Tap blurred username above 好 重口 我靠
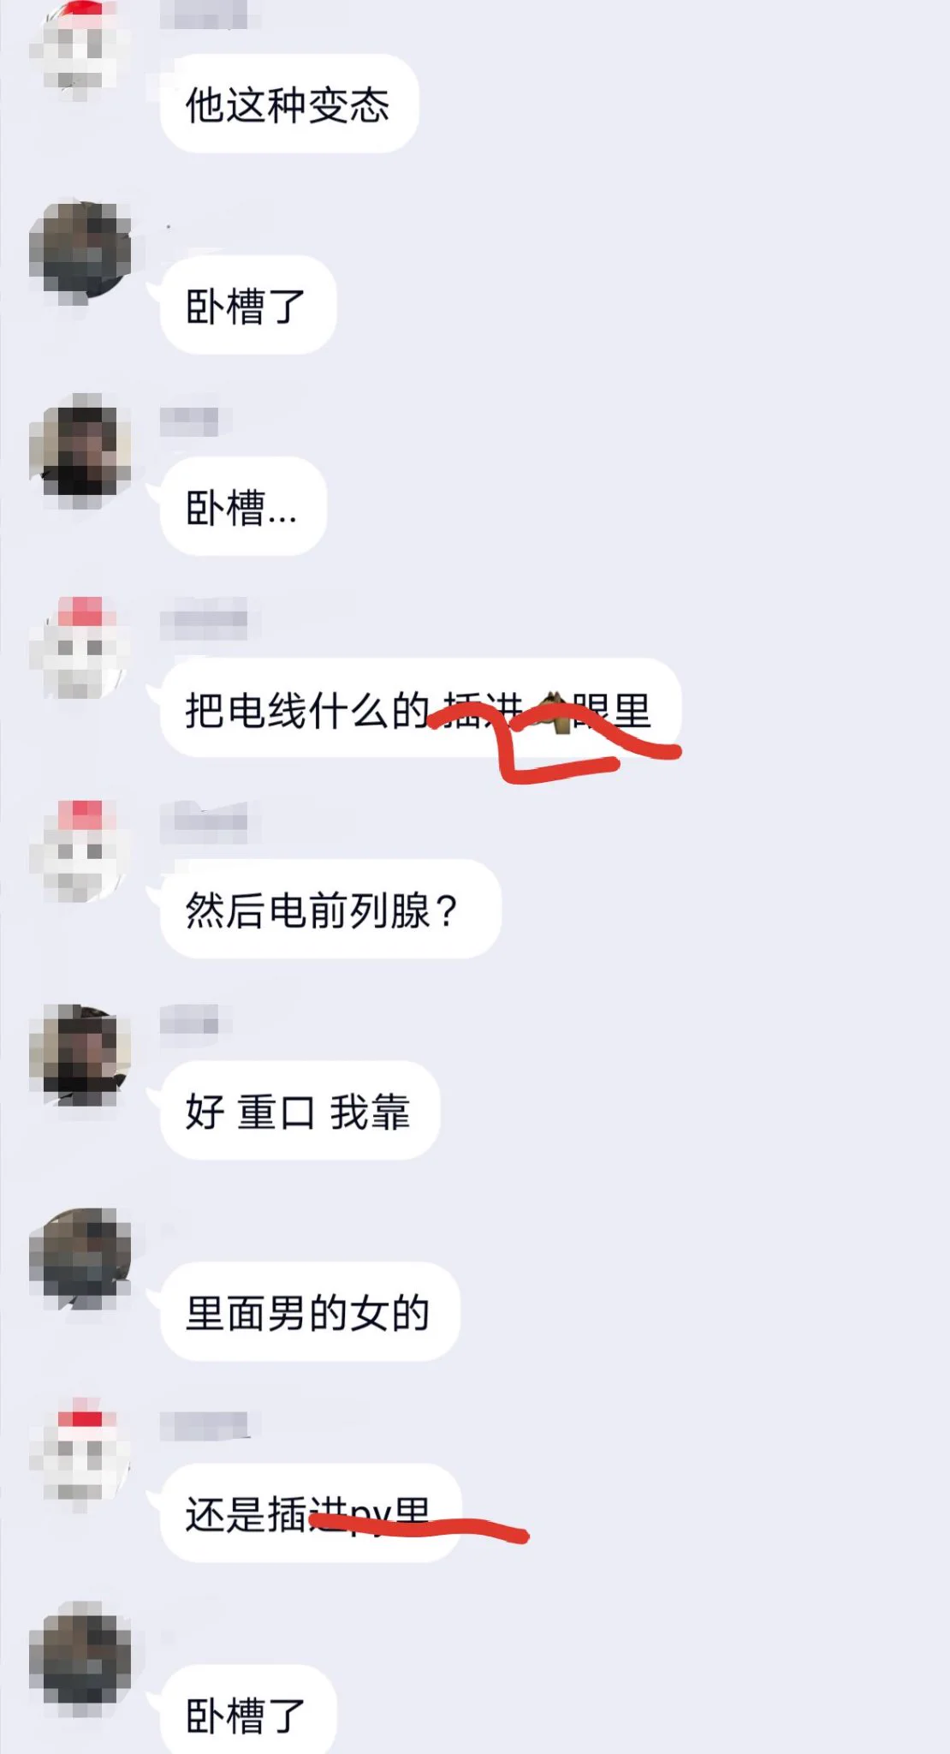This screenshot has width=950, height=1754. (189, 1020)
